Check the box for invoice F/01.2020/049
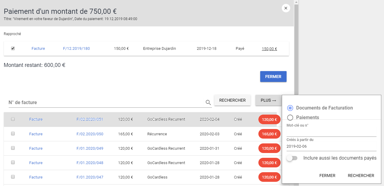The image size is (384, 186). coord(13,148)
